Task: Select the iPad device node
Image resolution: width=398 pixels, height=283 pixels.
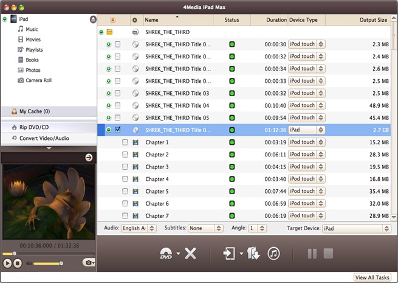Action: coord(23,19)
